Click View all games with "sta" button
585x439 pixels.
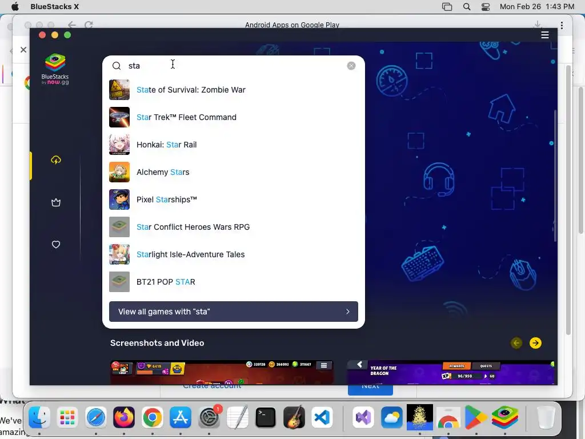234,312
